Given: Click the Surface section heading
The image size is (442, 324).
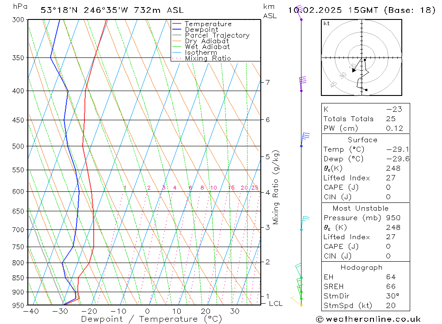Looking at the screenshot, I should (x=362, y=140).
